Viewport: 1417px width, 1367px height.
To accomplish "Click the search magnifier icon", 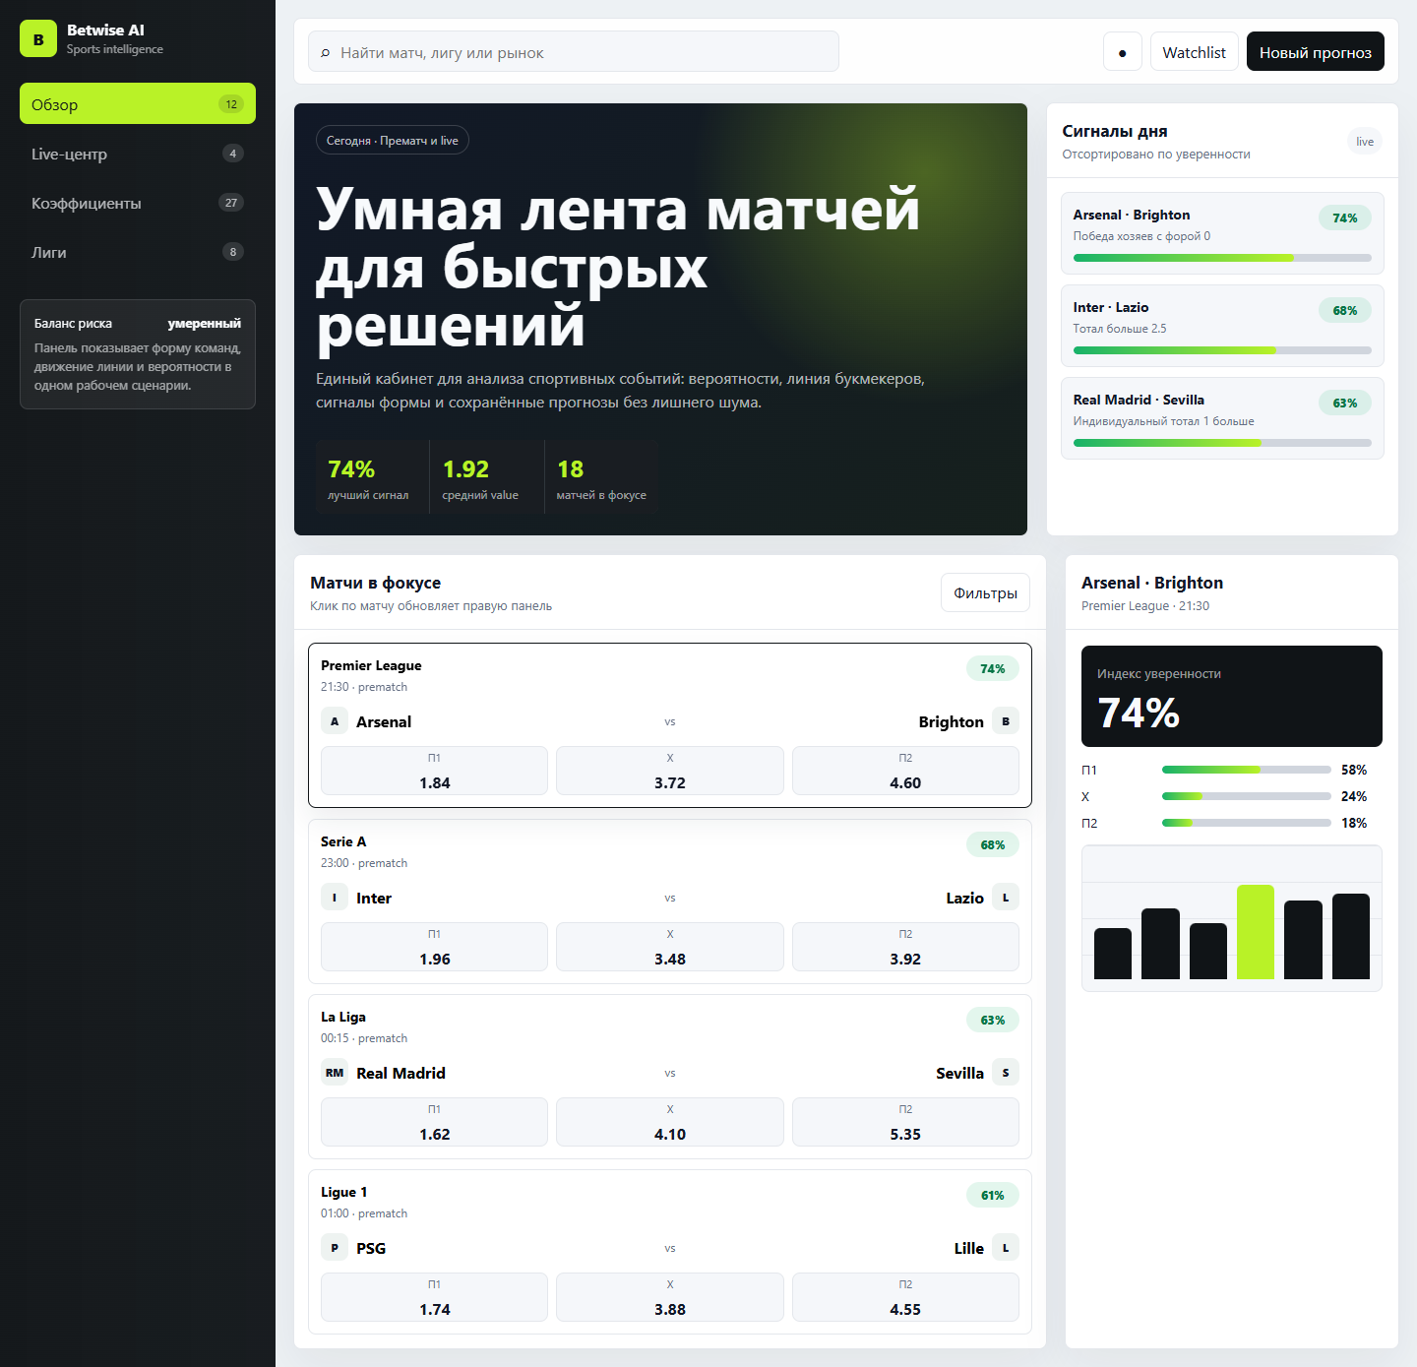I will tap(326, 53).
